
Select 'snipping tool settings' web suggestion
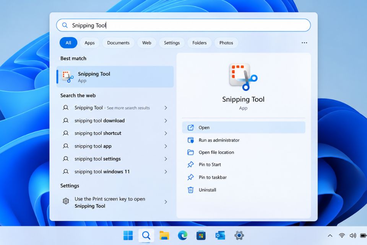pyautogui.click(x=115, y=159)
